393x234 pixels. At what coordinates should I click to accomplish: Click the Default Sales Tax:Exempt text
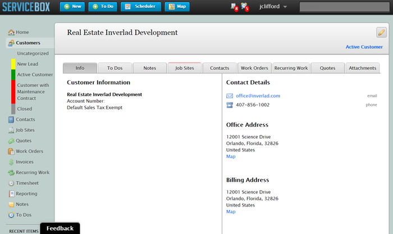coord(94,108)
